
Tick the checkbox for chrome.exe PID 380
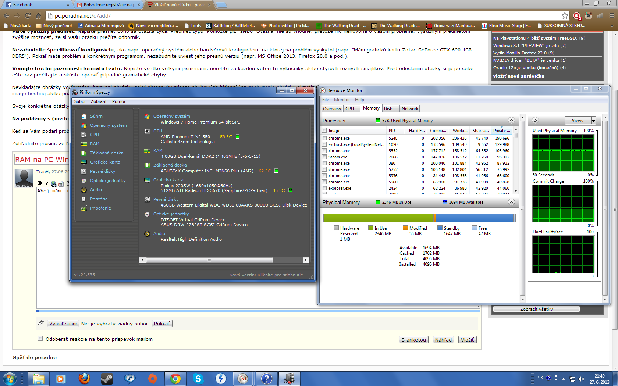coord(324,163)
